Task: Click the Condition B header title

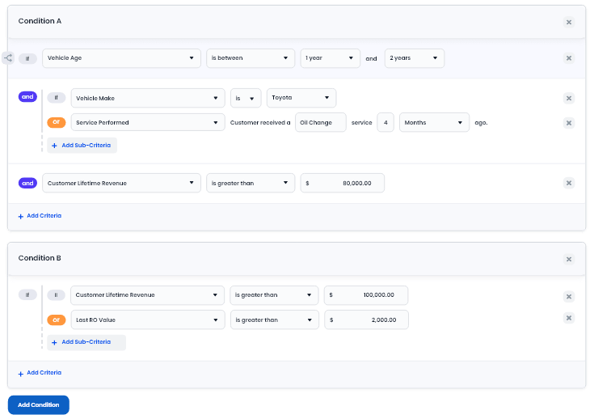Action: (x=40, y=258)
